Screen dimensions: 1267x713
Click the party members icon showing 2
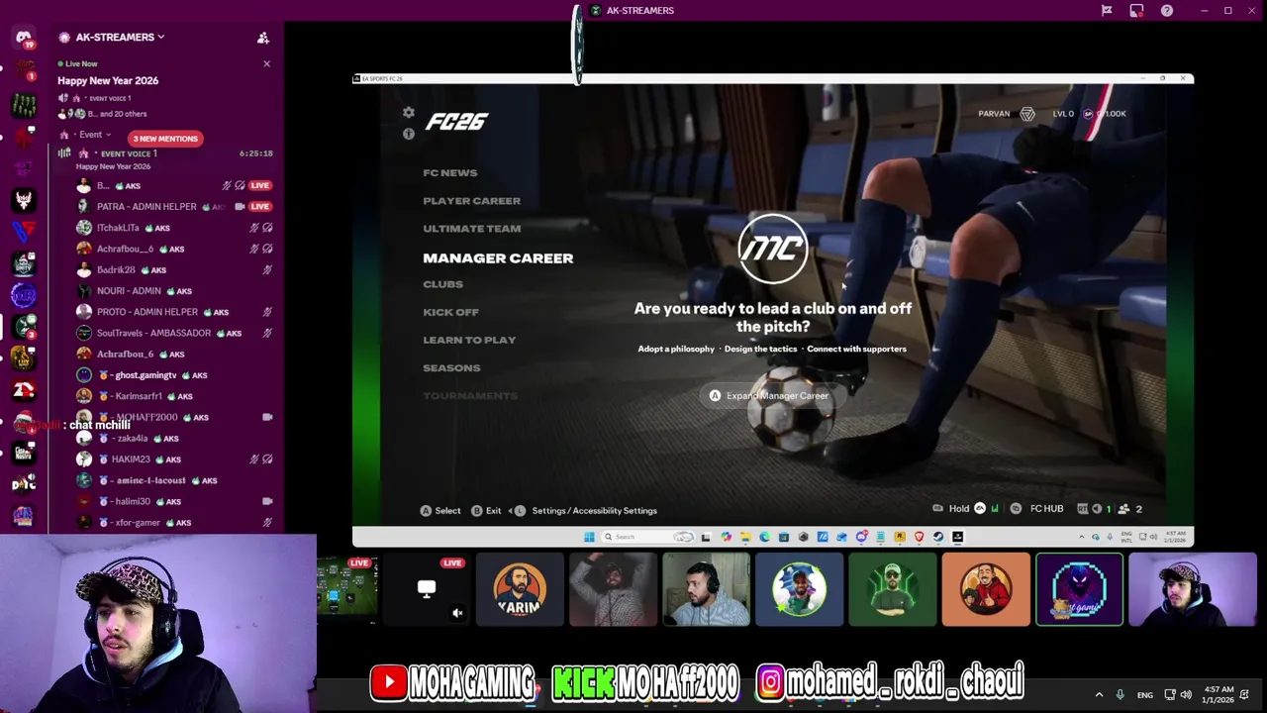coord(1123,509)
